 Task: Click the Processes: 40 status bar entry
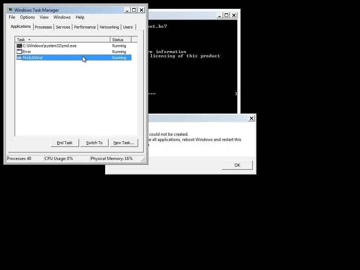pos(25,159)
